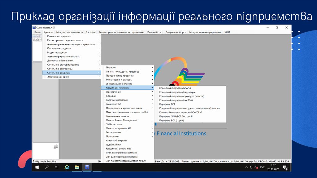The width and height of the screenshot is (317, 178).
Task: Open Финансовые лимиты report
Action: pyautogui.click(x=128, y=116)
